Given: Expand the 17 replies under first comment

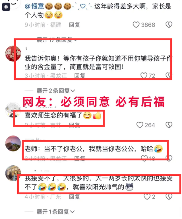Looking at the screenshot, I should 57,40.
